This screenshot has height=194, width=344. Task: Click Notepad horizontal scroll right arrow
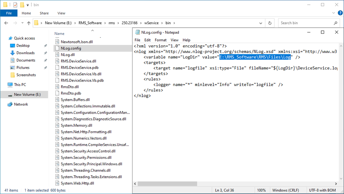(336, 184)
